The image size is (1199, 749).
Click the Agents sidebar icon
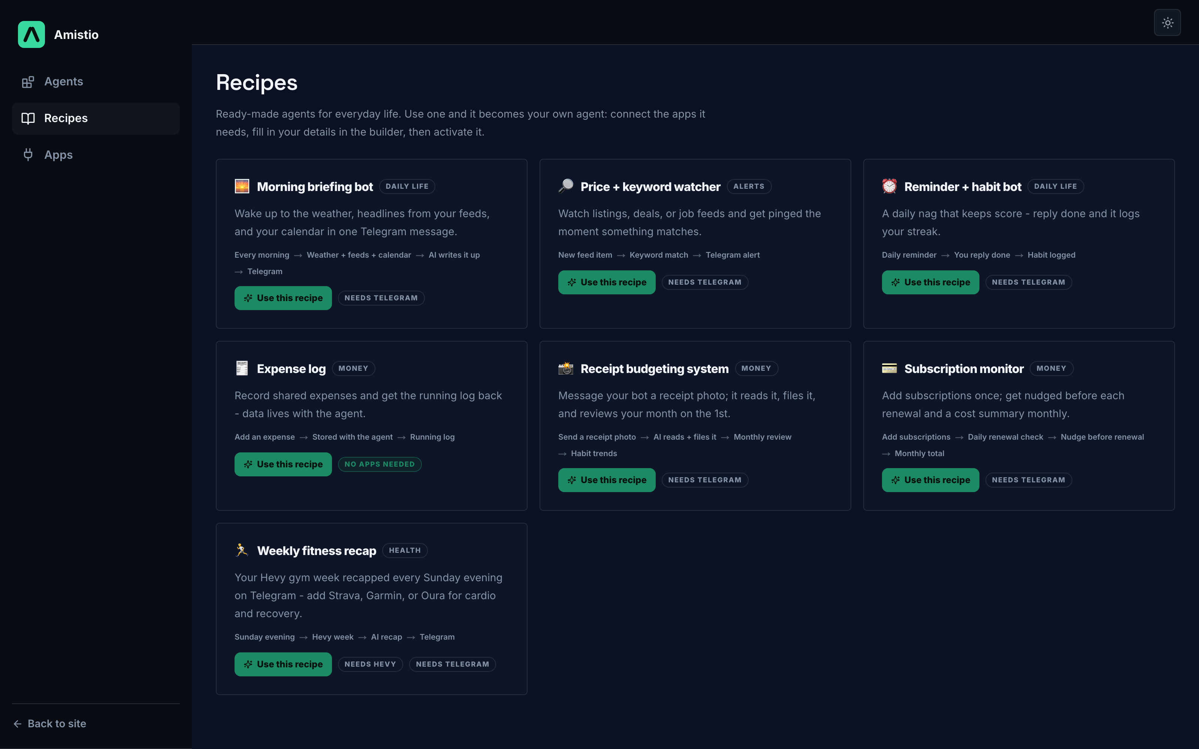tap(28, 82)
